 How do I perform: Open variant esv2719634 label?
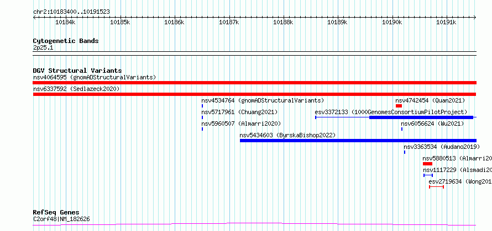coord(460,181)
